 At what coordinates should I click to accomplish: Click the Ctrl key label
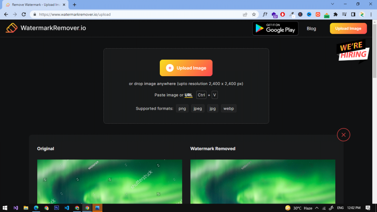[201, 95]
